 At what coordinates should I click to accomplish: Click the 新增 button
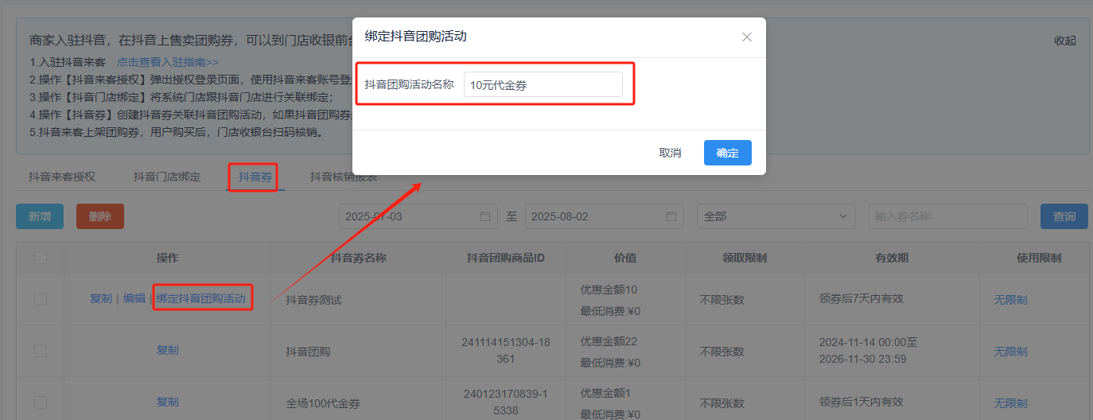[x=40, y=216]
